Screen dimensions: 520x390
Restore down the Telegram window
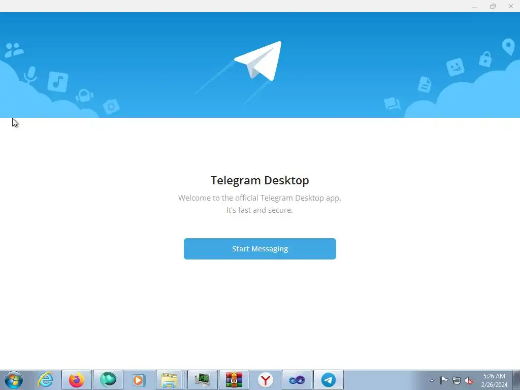493,6
